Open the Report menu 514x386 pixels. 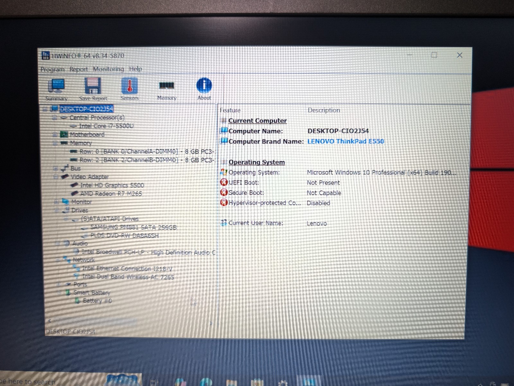(x=79, y=69)
